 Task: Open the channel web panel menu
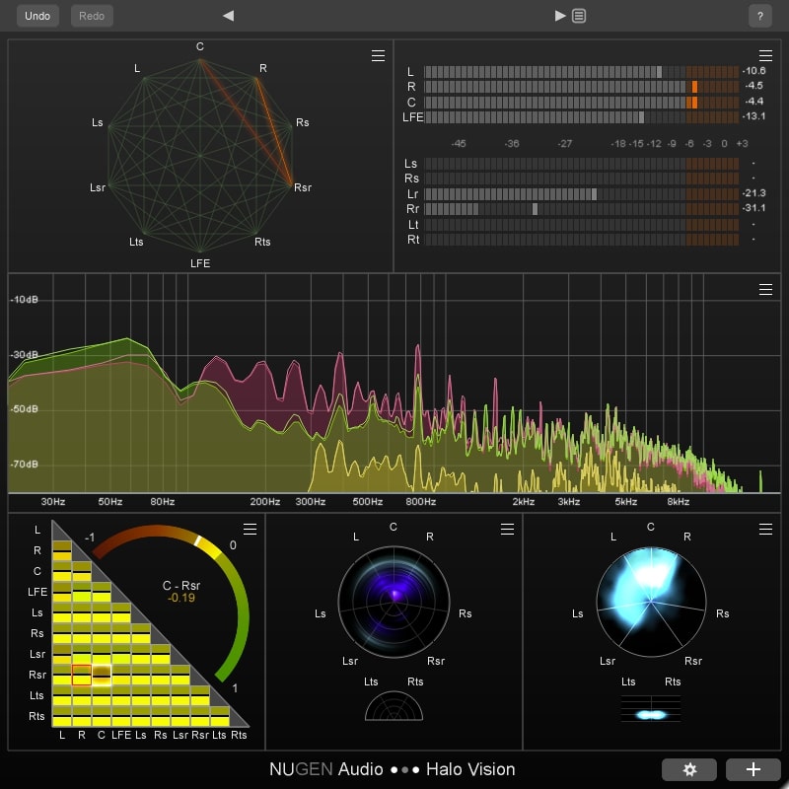[x=378, y=56]
